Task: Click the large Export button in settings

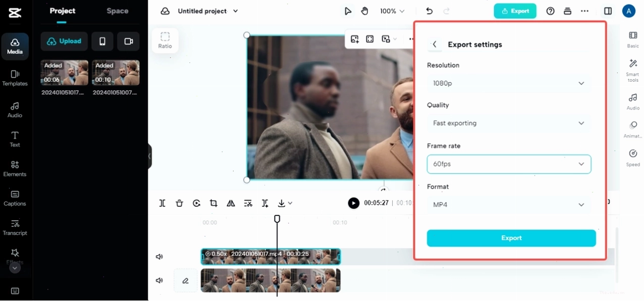Action: (x=511, y=238)
